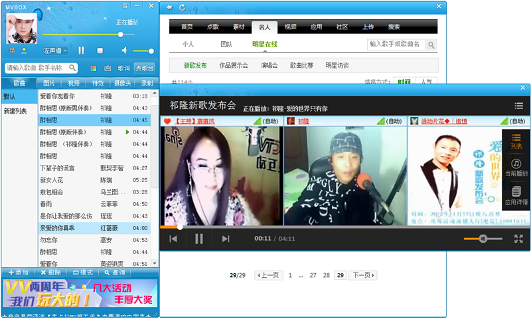Switch to the 录制 tab
Screen dimensions: 531x319
point(147,83)
